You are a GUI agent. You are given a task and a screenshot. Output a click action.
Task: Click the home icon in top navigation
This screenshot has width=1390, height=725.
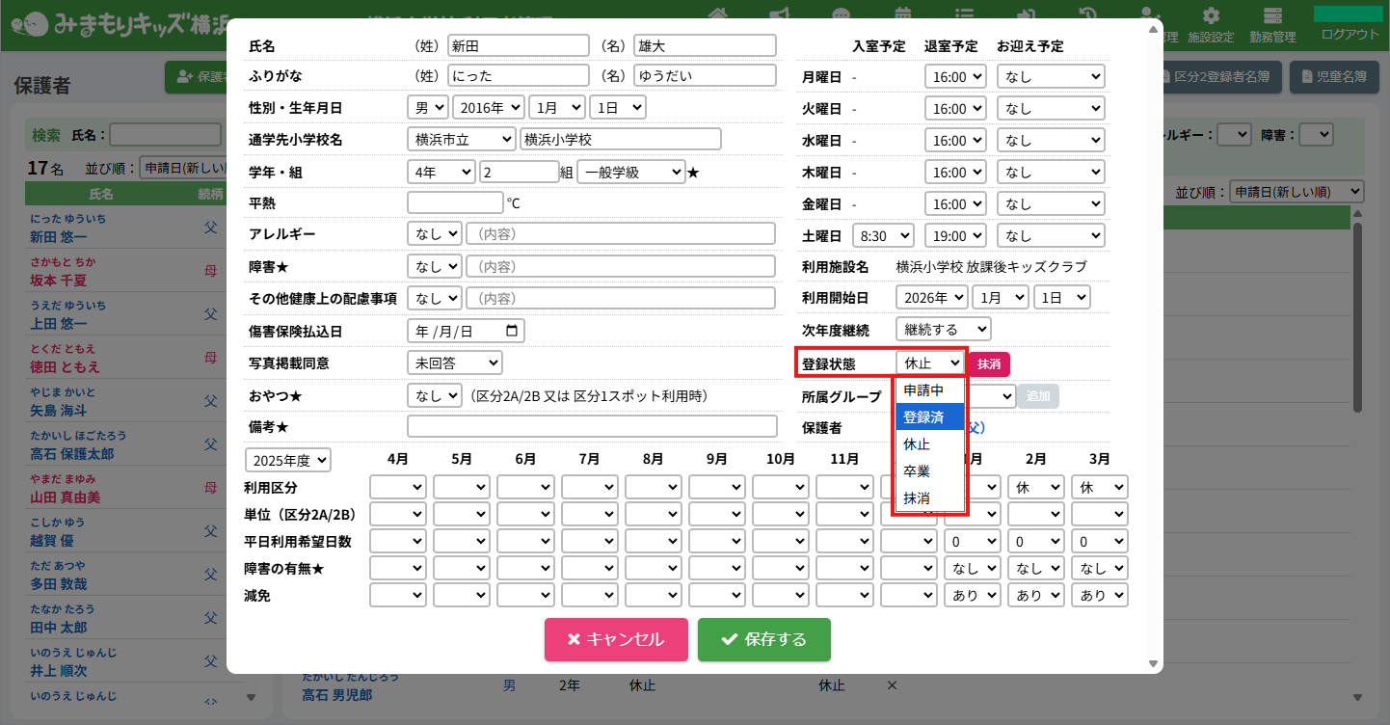coord(717,13)
